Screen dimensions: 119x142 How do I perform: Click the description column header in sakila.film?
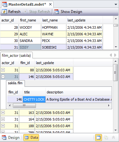click(x=78, y=92)
